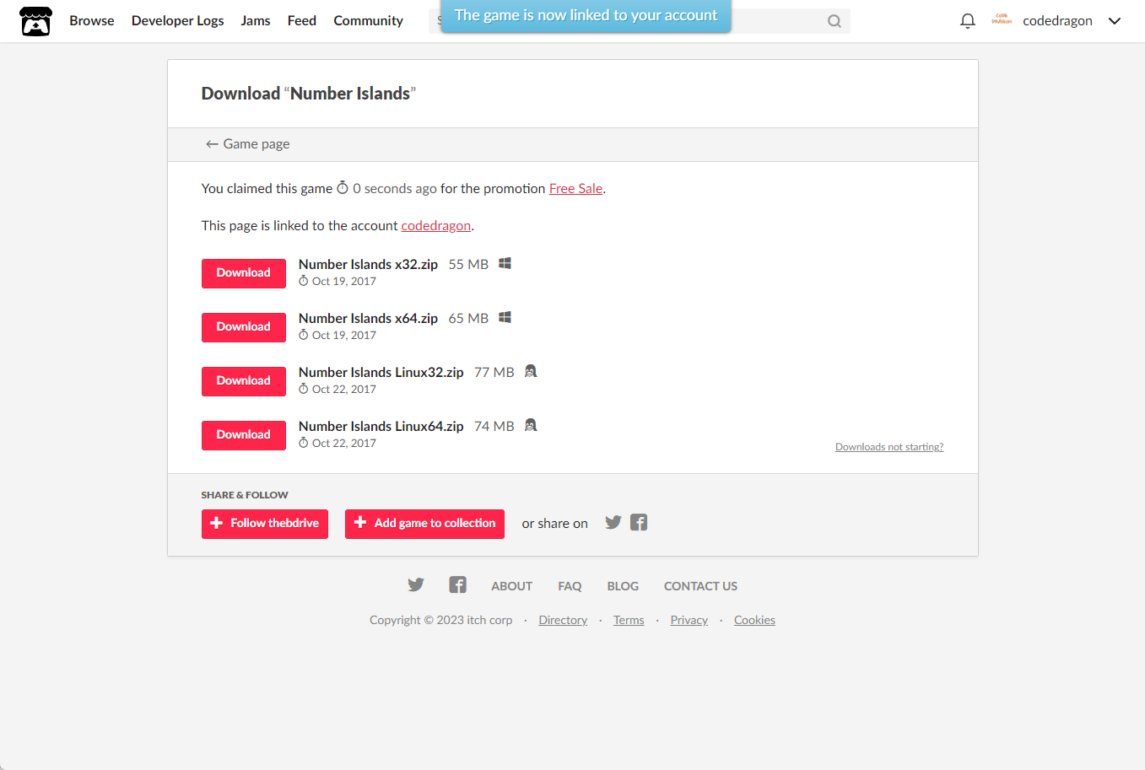Click 'Oct 22, 2017' under Linux64.zip
The height and width of the screenshot is (770, 1145).
point(344,444)
